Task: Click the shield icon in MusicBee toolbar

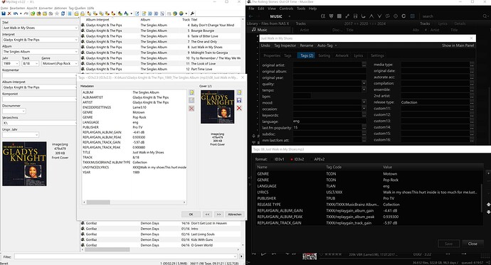Action: pos(331,16)
